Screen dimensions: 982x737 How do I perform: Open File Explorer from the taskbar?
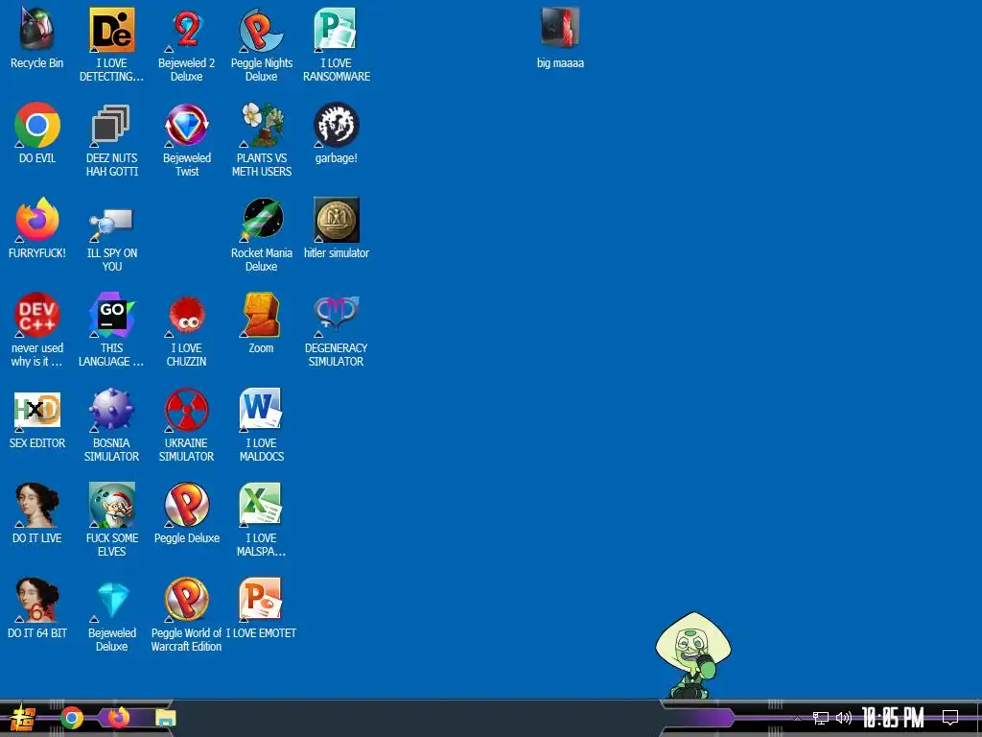165,718
